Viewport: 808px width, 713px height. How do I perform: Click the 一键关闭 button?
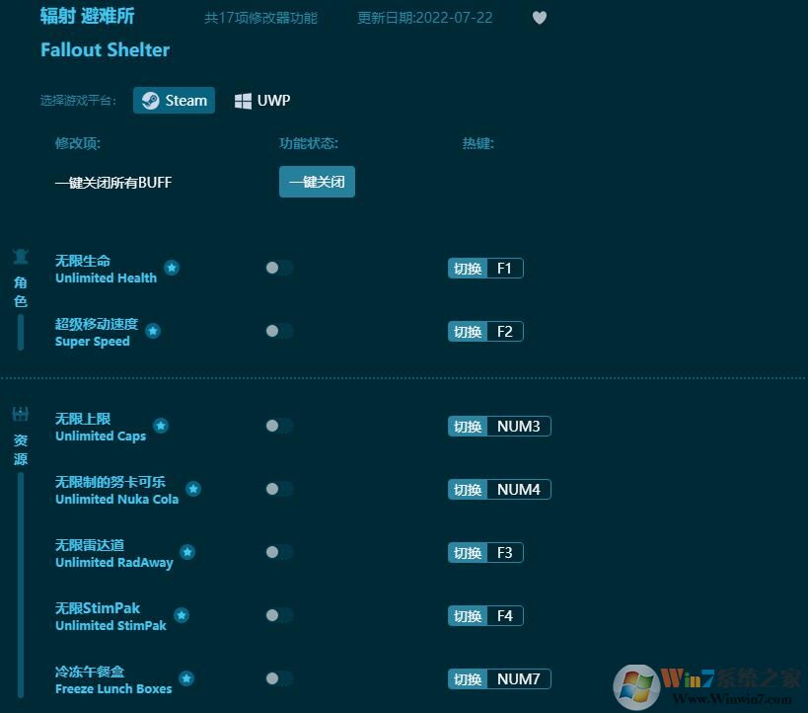coord(317,182)
